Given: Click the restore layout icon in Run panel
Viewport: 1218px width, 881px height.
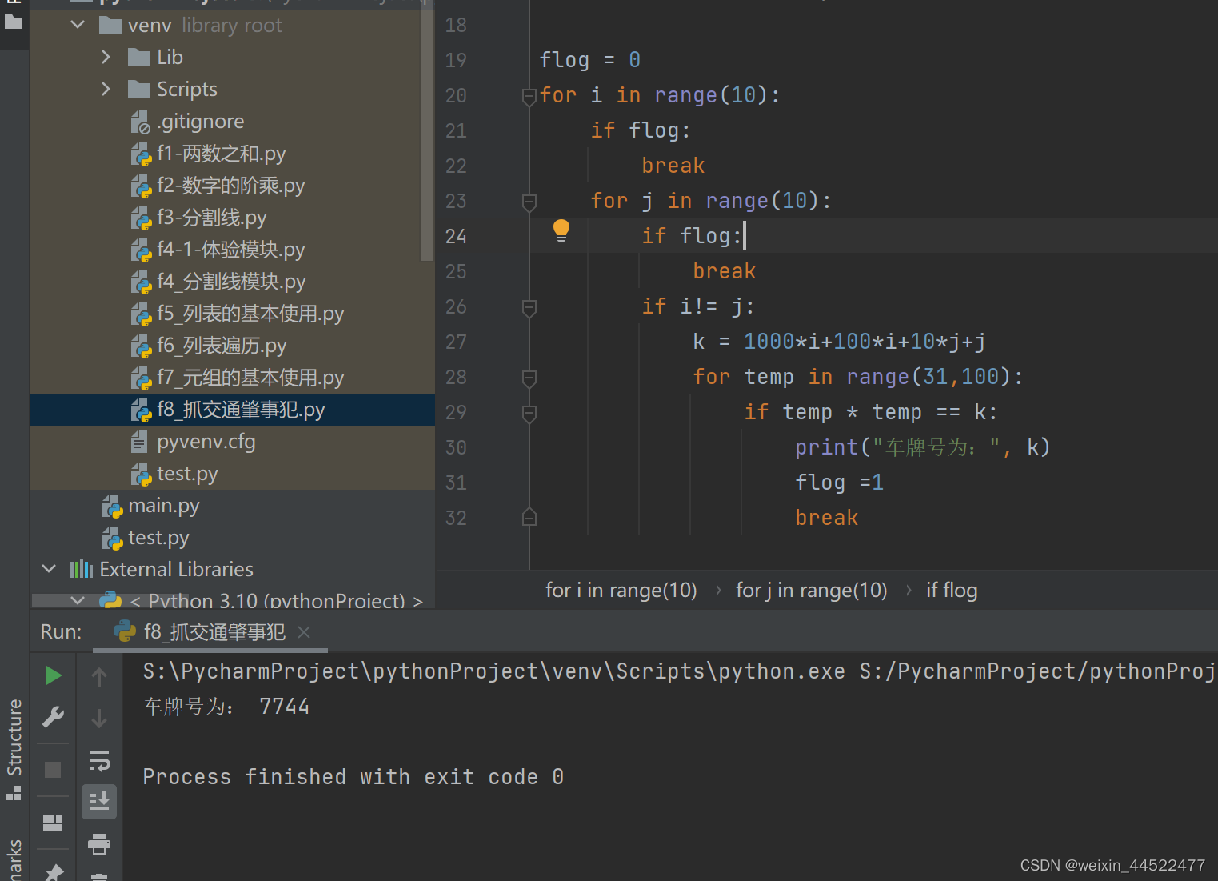Looking at the screenshot, I should (53, 823).
